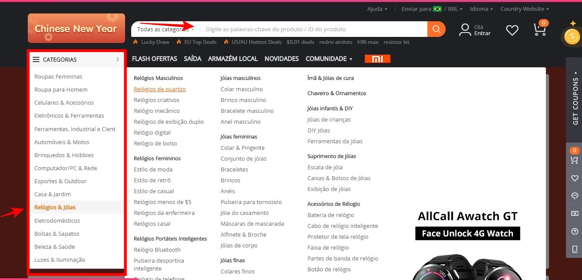Click the gold dollar coin icon
The width and height of the screenshot is (582, 280).
click(x=572, y=36)
